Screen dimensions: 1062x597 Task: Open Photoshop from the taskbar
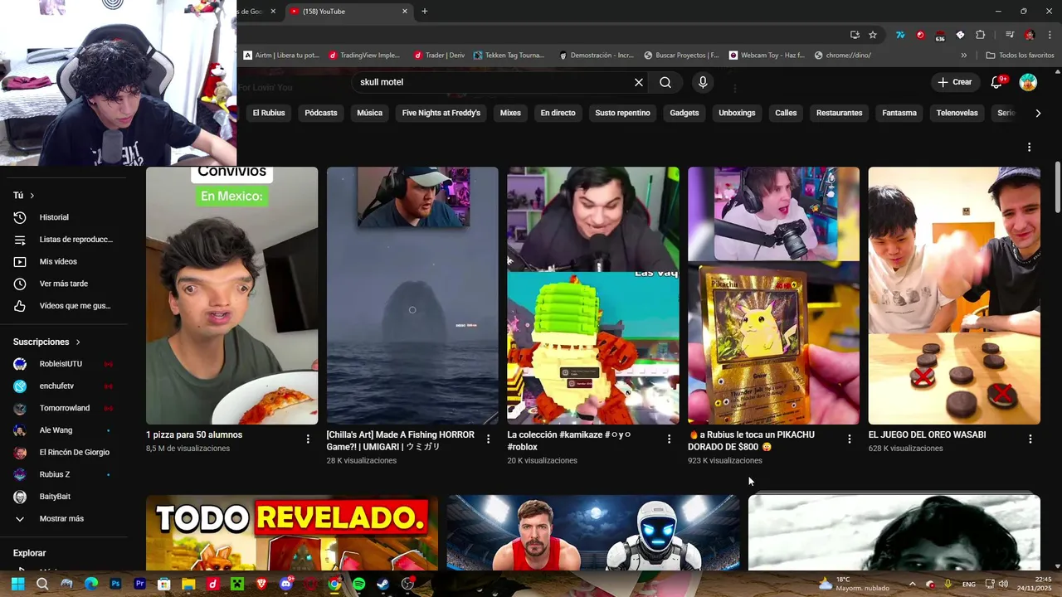pos(115,584)
